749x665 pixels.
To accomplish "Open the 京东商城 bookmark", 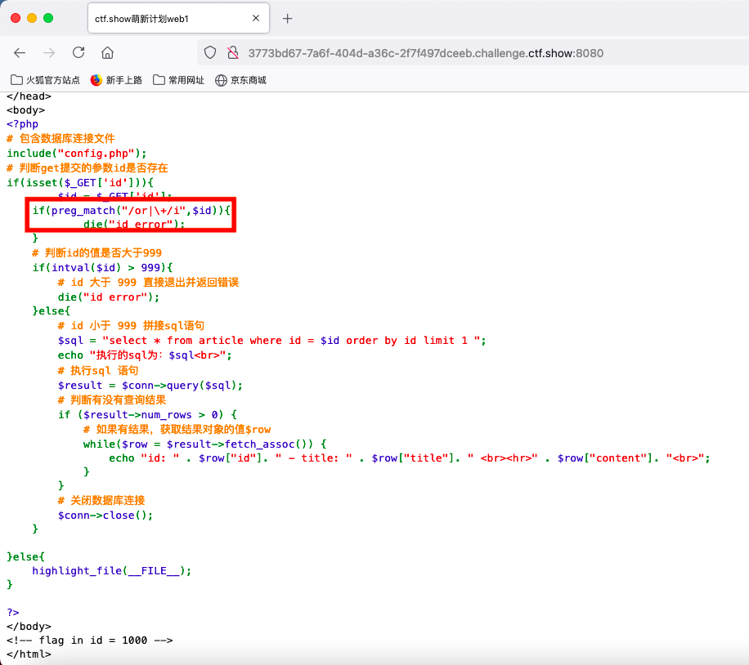I will [x=240, y=80].
